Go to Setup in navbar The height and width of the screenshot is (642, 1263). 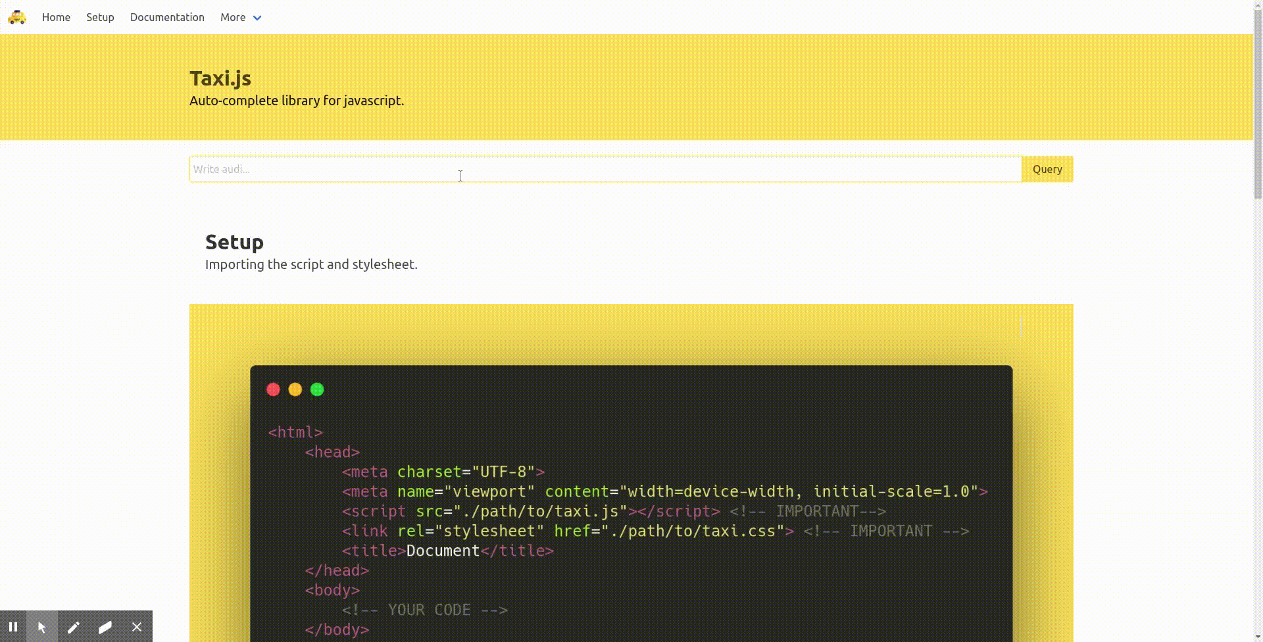pos(100,17)
